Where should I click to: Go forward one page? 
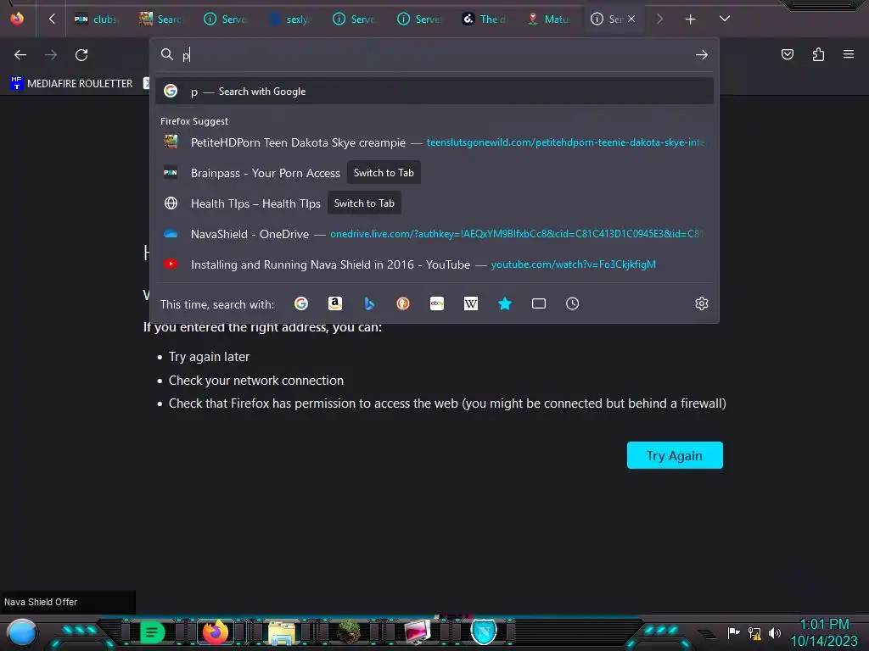[x=51, y=55]
